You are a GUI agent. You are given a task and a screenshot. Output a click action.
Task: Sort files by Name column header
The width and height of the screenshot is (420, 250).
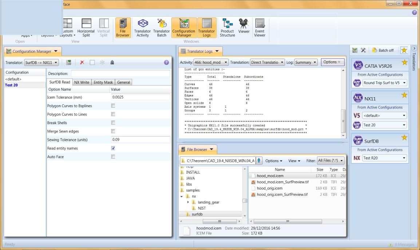pyautogui.click(x=280, y=169)
